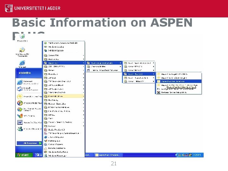Select Aspen Plus Simulation Engine entry
Viewport: 228px width, 171px height.
click(x=179, y=78)
